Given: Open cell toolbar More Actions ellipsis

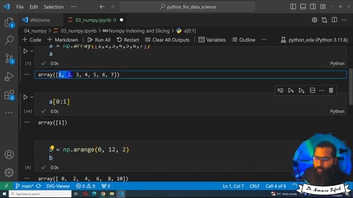Looking at the screenshot, I should 322,90.
